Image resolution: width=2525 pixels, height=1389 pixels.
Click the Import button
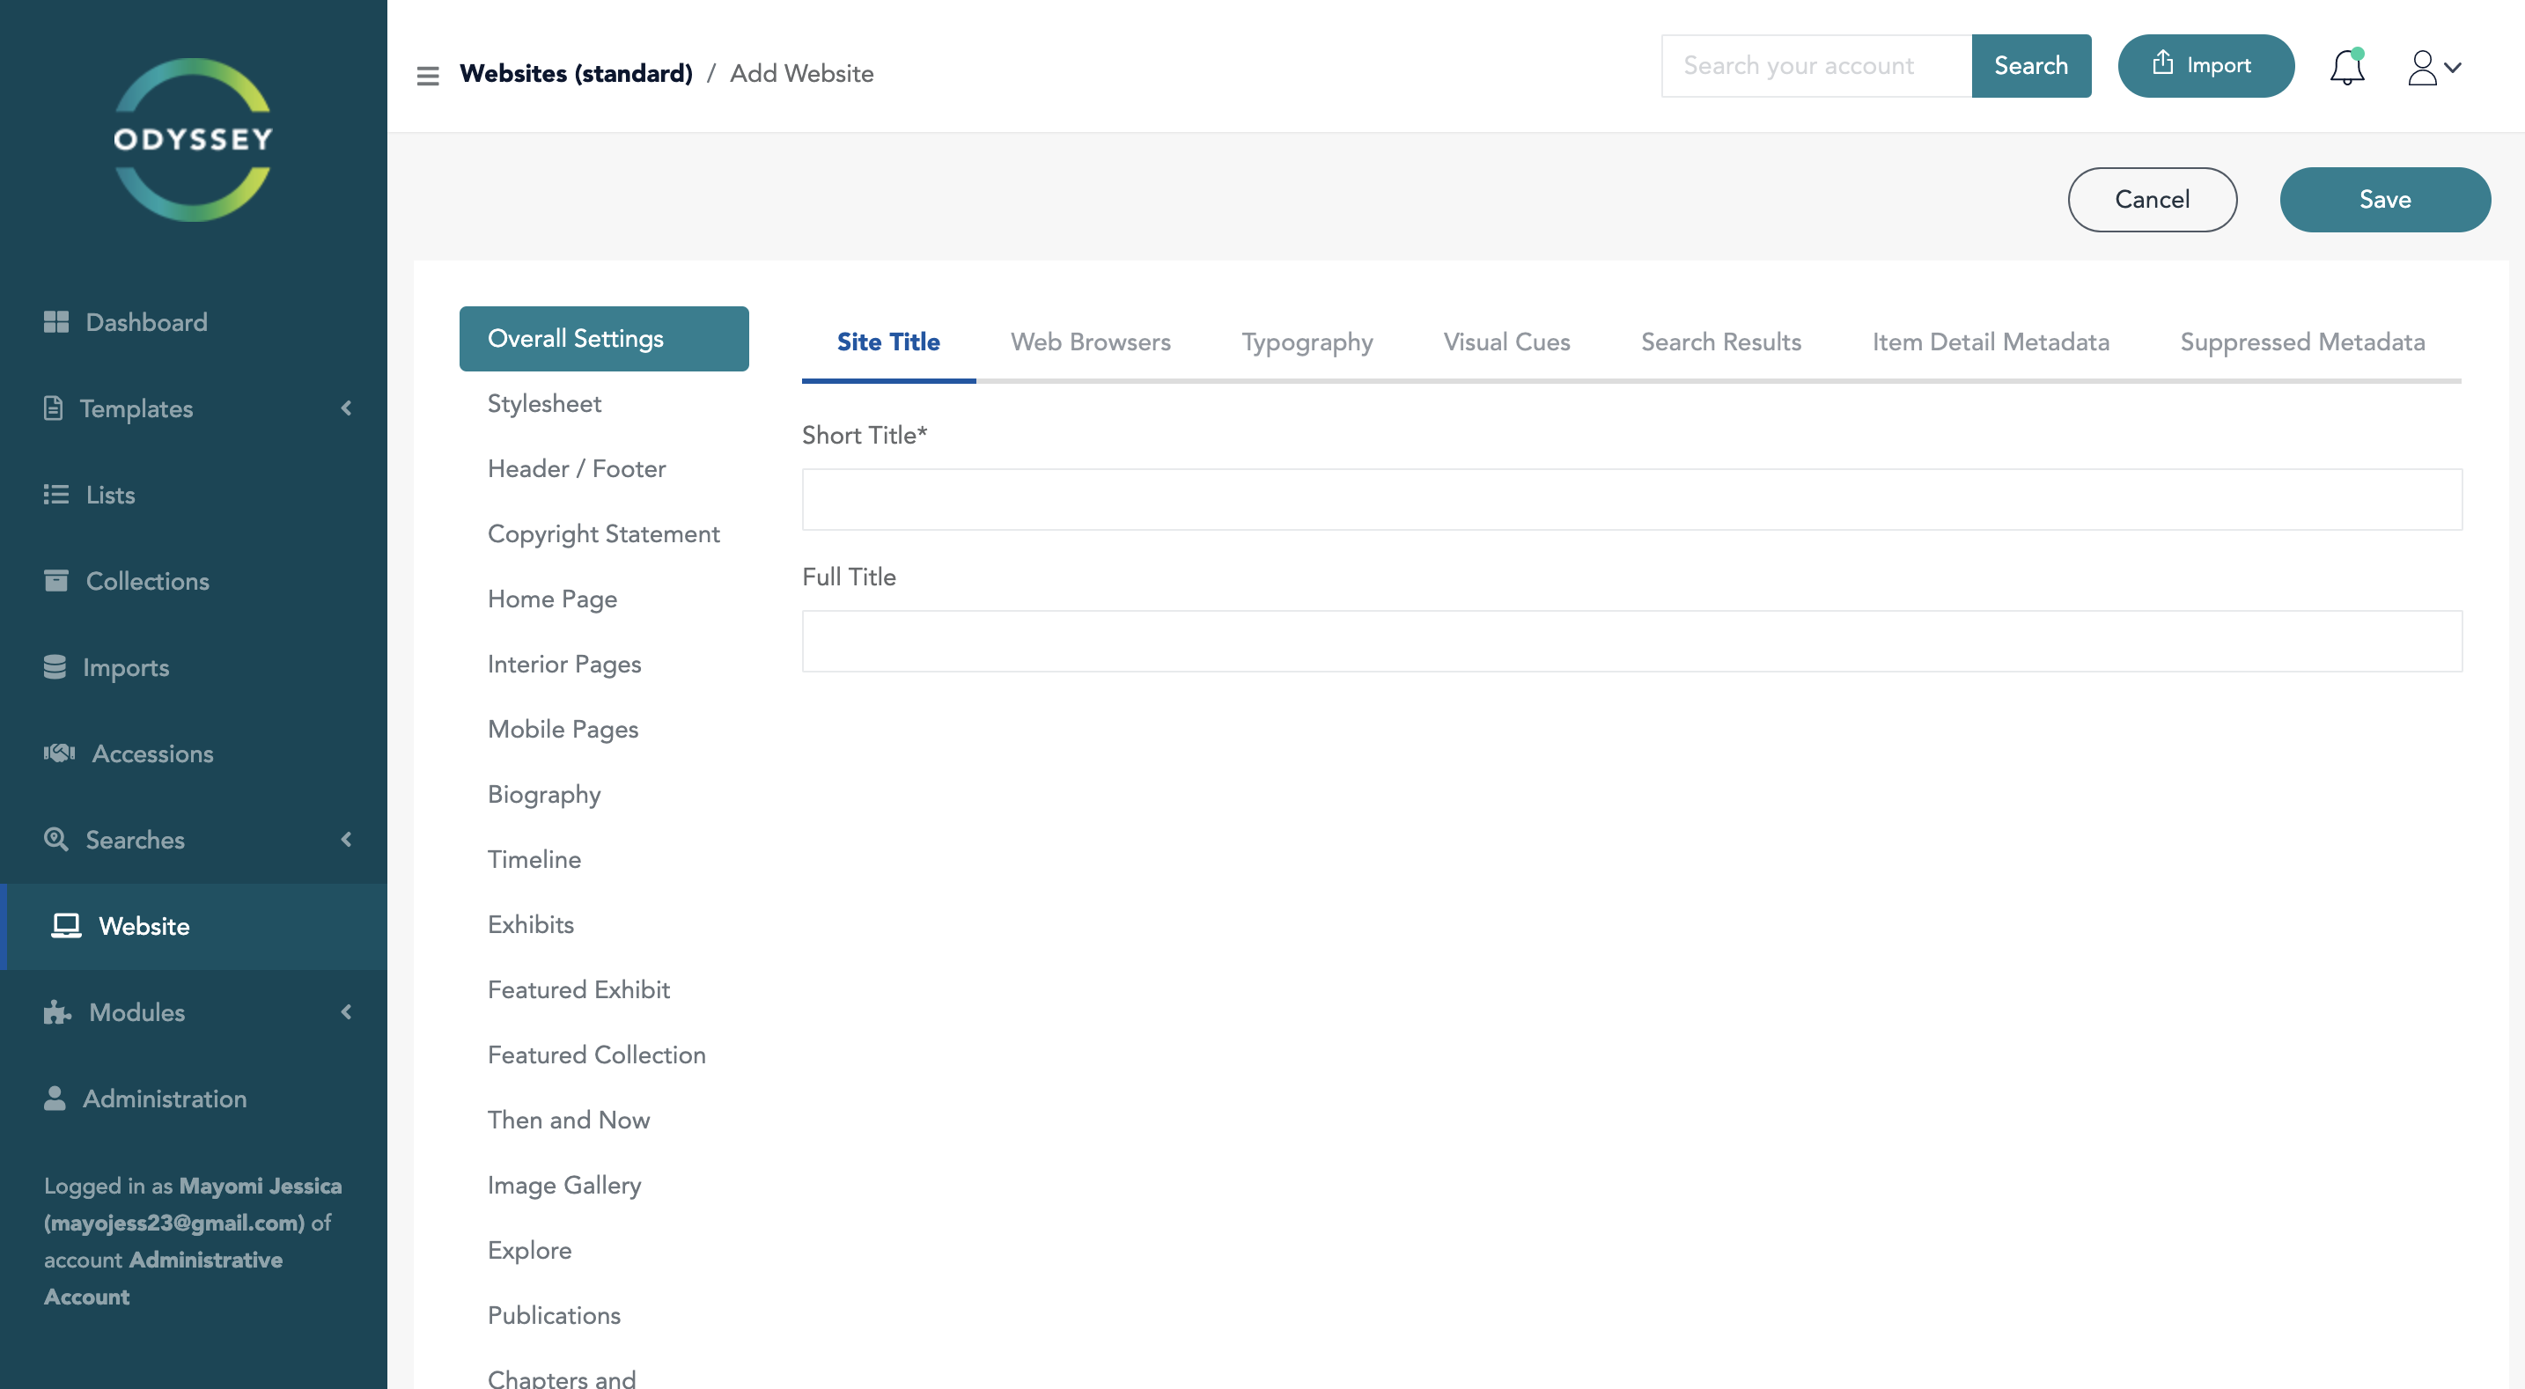(2205, 66)
